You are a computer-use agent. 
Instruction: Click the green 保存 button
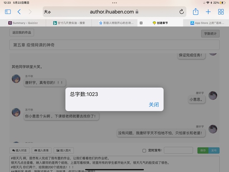[x=203, y=150]
